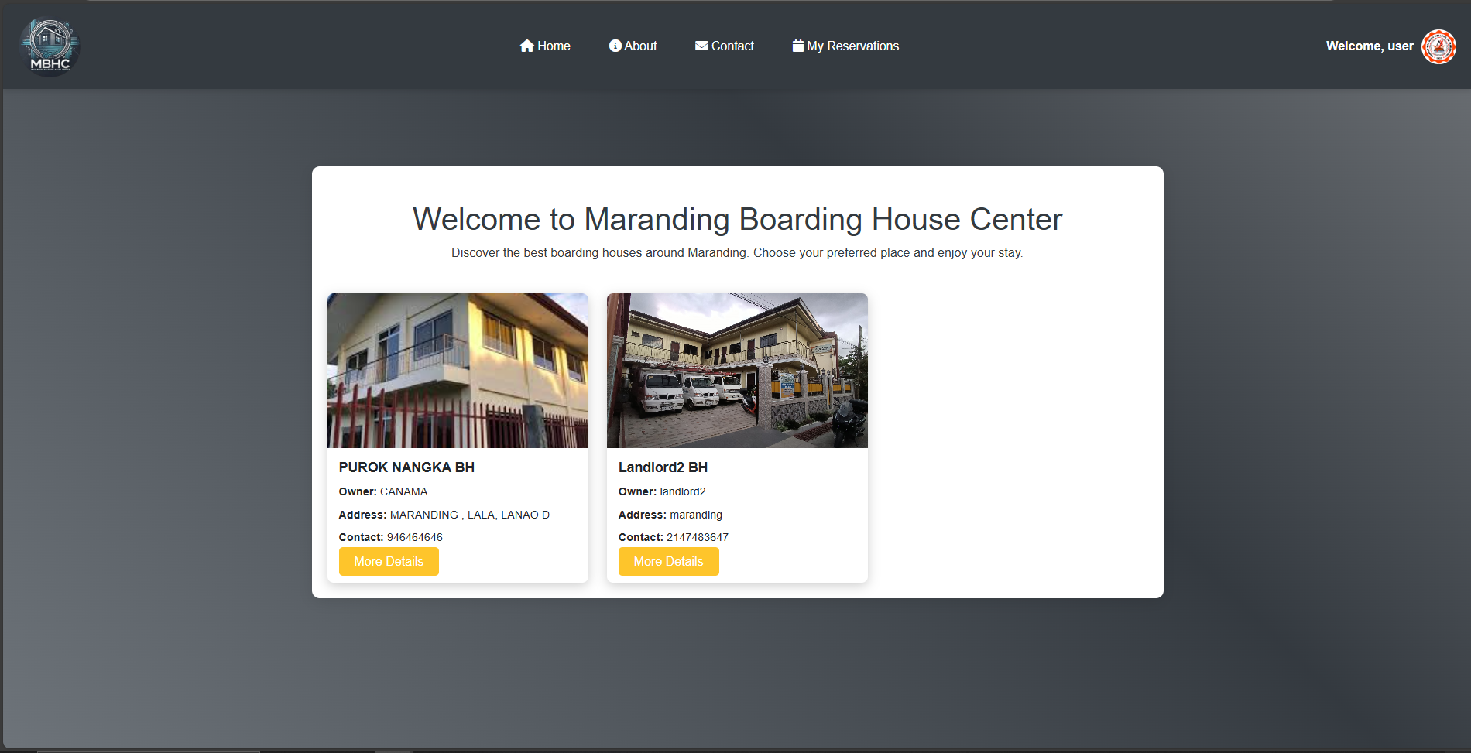Image resolution: width=1471 pixels, height=753 pixels.
Task: Open the About page from the navbar
Action: [639, 46]
